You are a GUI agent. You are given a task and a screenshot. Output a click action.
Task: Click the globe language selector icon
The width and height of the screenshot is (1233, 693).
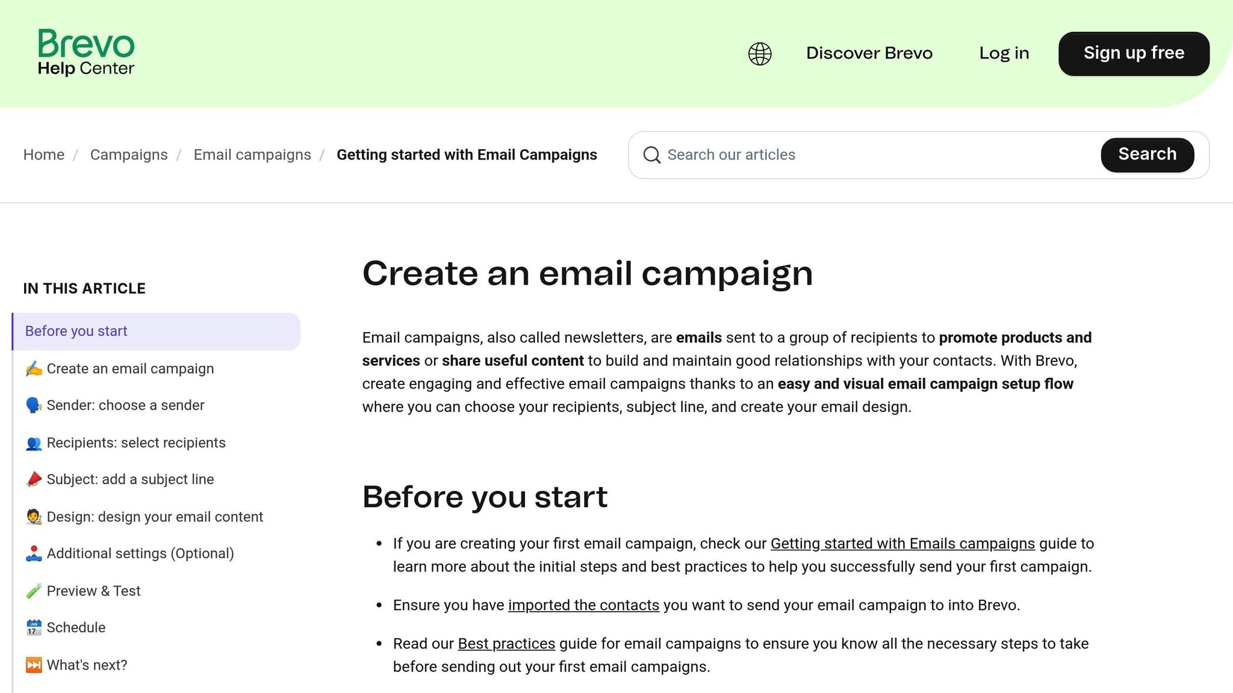[x=760, y=54]
